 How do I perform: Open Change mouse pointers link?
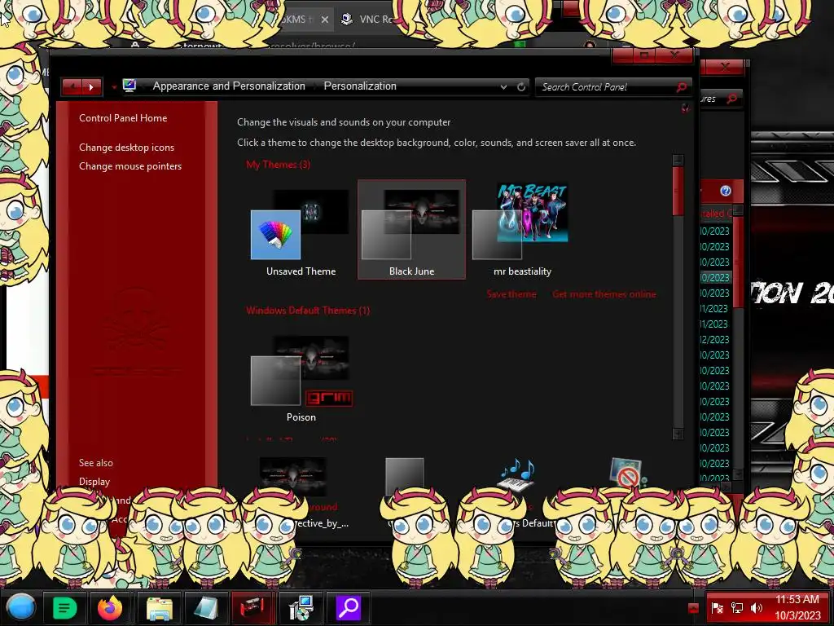coord(130,166)
